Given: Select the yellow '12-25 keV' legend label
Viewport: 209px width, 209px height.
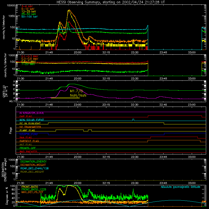Looking at the screenshot, I should [29, 11].
